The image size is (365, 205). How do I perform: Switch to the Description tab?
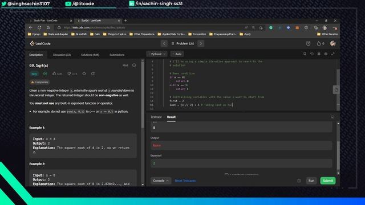[x=36, y=55]
